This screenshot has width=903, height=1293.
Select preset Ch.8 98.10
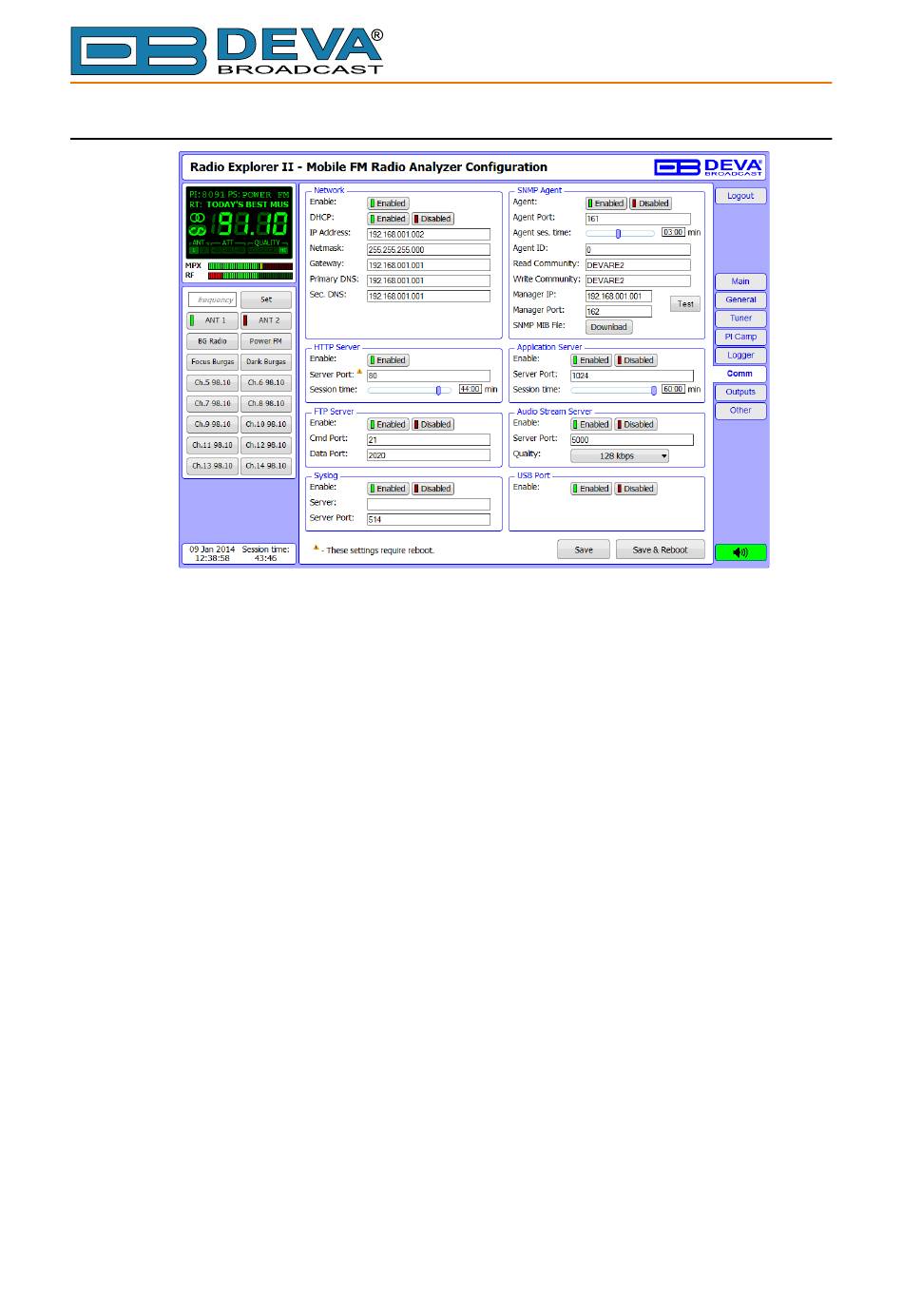(x=266, y=404)
